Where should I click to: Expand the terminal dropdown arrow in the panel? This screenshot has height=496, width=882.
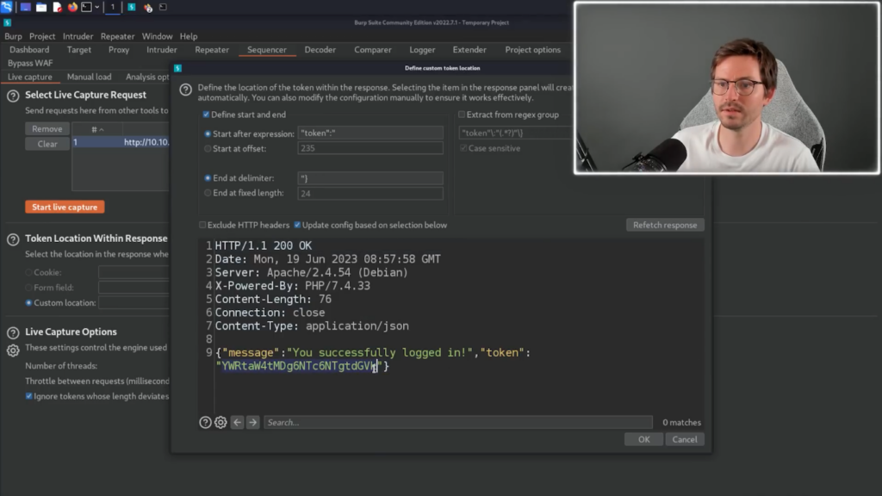tap(97, 7)
